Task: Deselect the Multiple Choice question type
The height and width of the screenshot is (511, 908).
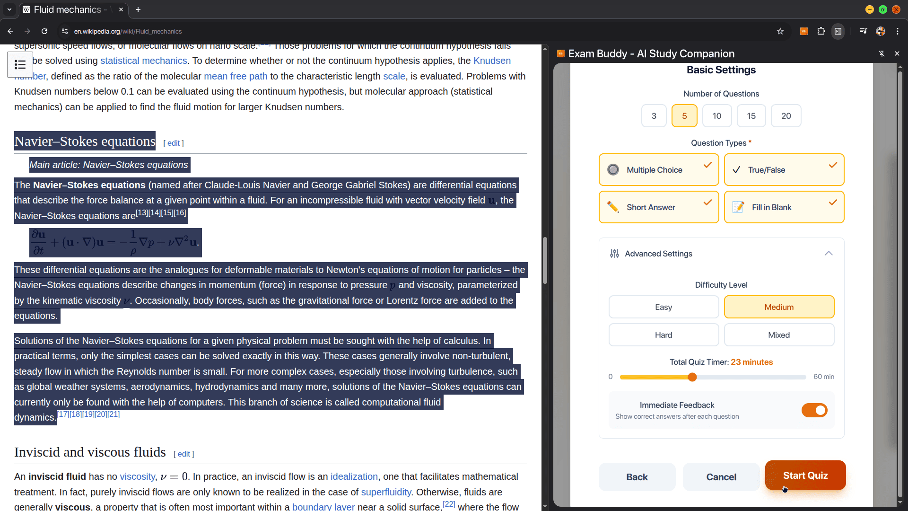Action: (x=658, y=170)
